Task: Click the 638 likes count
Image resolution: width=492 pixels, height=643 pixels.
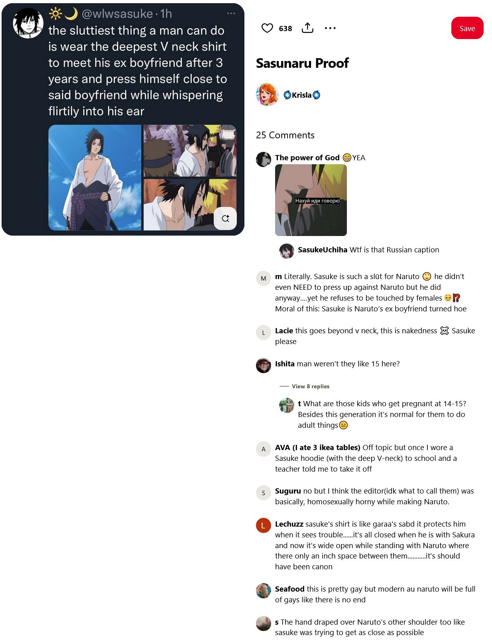Action: [285, 28]
